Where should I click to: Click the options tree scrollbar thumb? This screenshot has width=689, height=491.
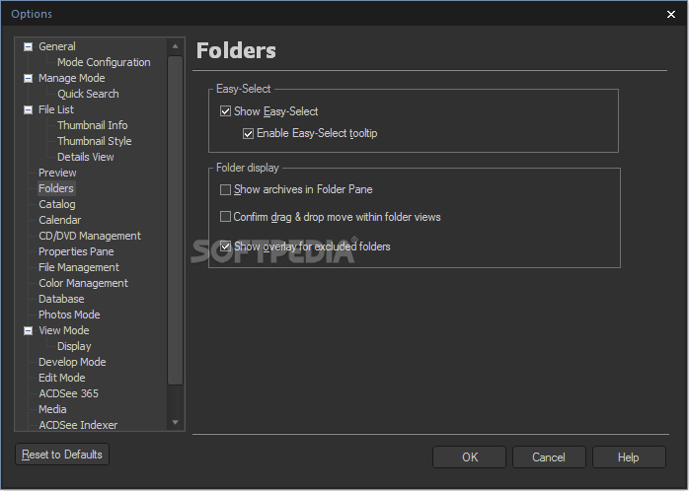(x=175, y=220)
